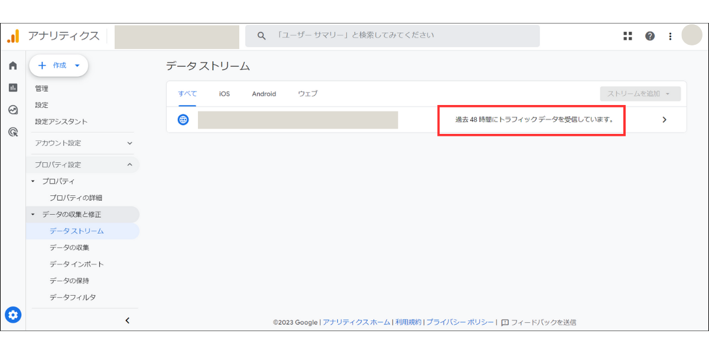Open stream details chevron arrow
This screenshot has width=709, height=354.
click(664, 120)
